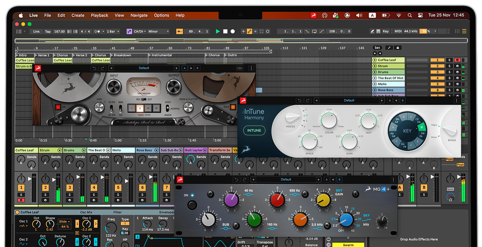Expand the Drums track title dropdown arrow

click(84, 150)
